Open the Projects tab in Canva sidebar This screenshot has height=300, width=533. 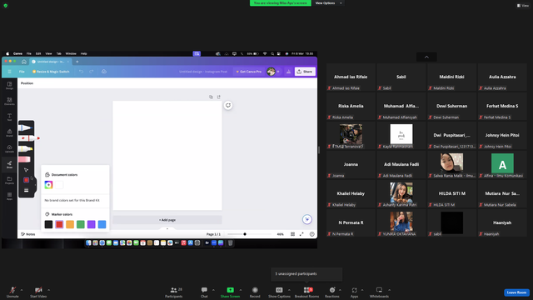tap(9, 180)
